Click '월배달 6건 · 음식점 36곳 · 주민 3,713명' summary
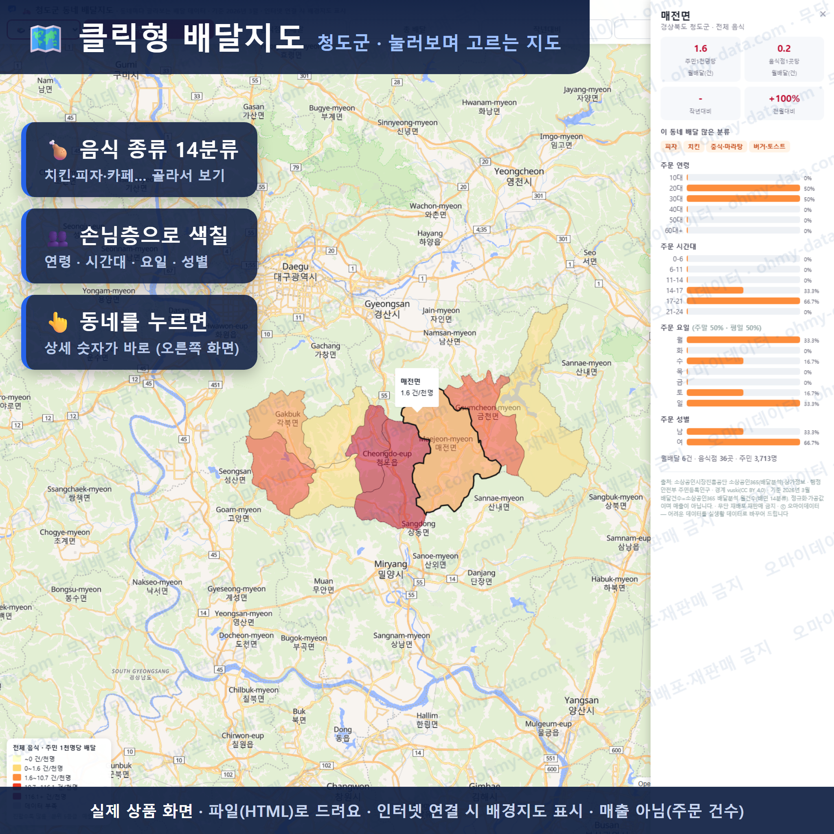This screenshot has width=834, height=834. click(718, 458)
